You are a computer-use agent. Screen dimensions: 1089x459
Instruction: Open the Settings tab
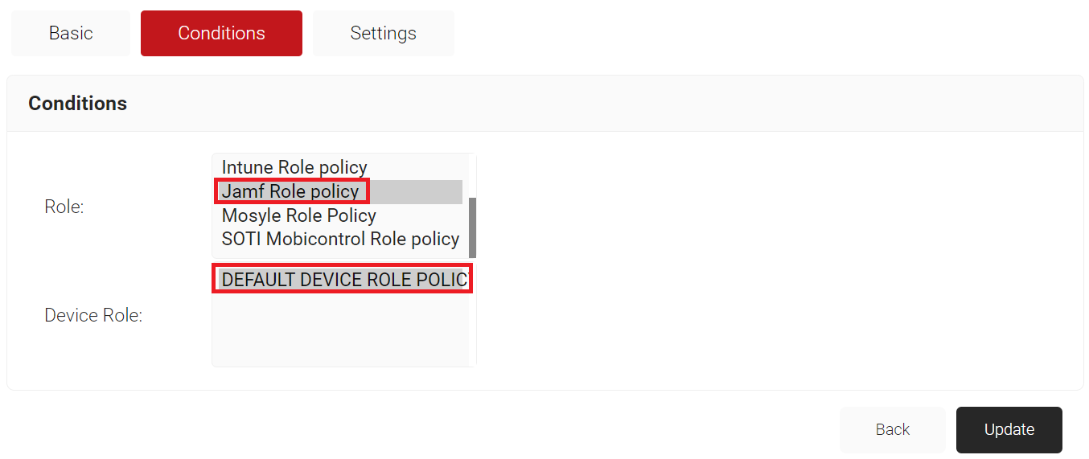click(383, 33)
